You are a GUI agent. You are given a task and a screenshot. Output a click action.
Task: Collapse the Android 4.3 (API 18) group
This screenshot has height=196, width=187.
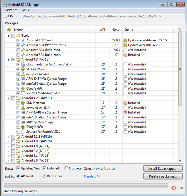pos(8,60)
